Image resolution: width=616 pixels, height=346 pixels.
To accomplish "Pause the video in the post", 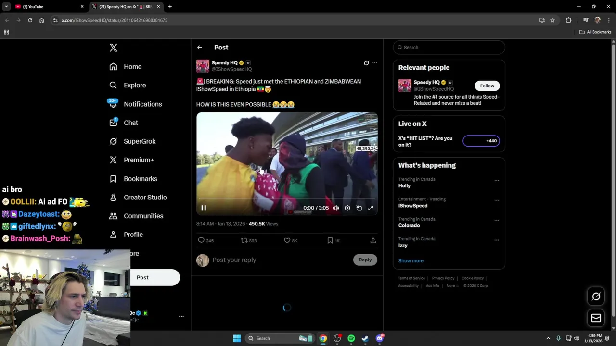I will [204, 208].
